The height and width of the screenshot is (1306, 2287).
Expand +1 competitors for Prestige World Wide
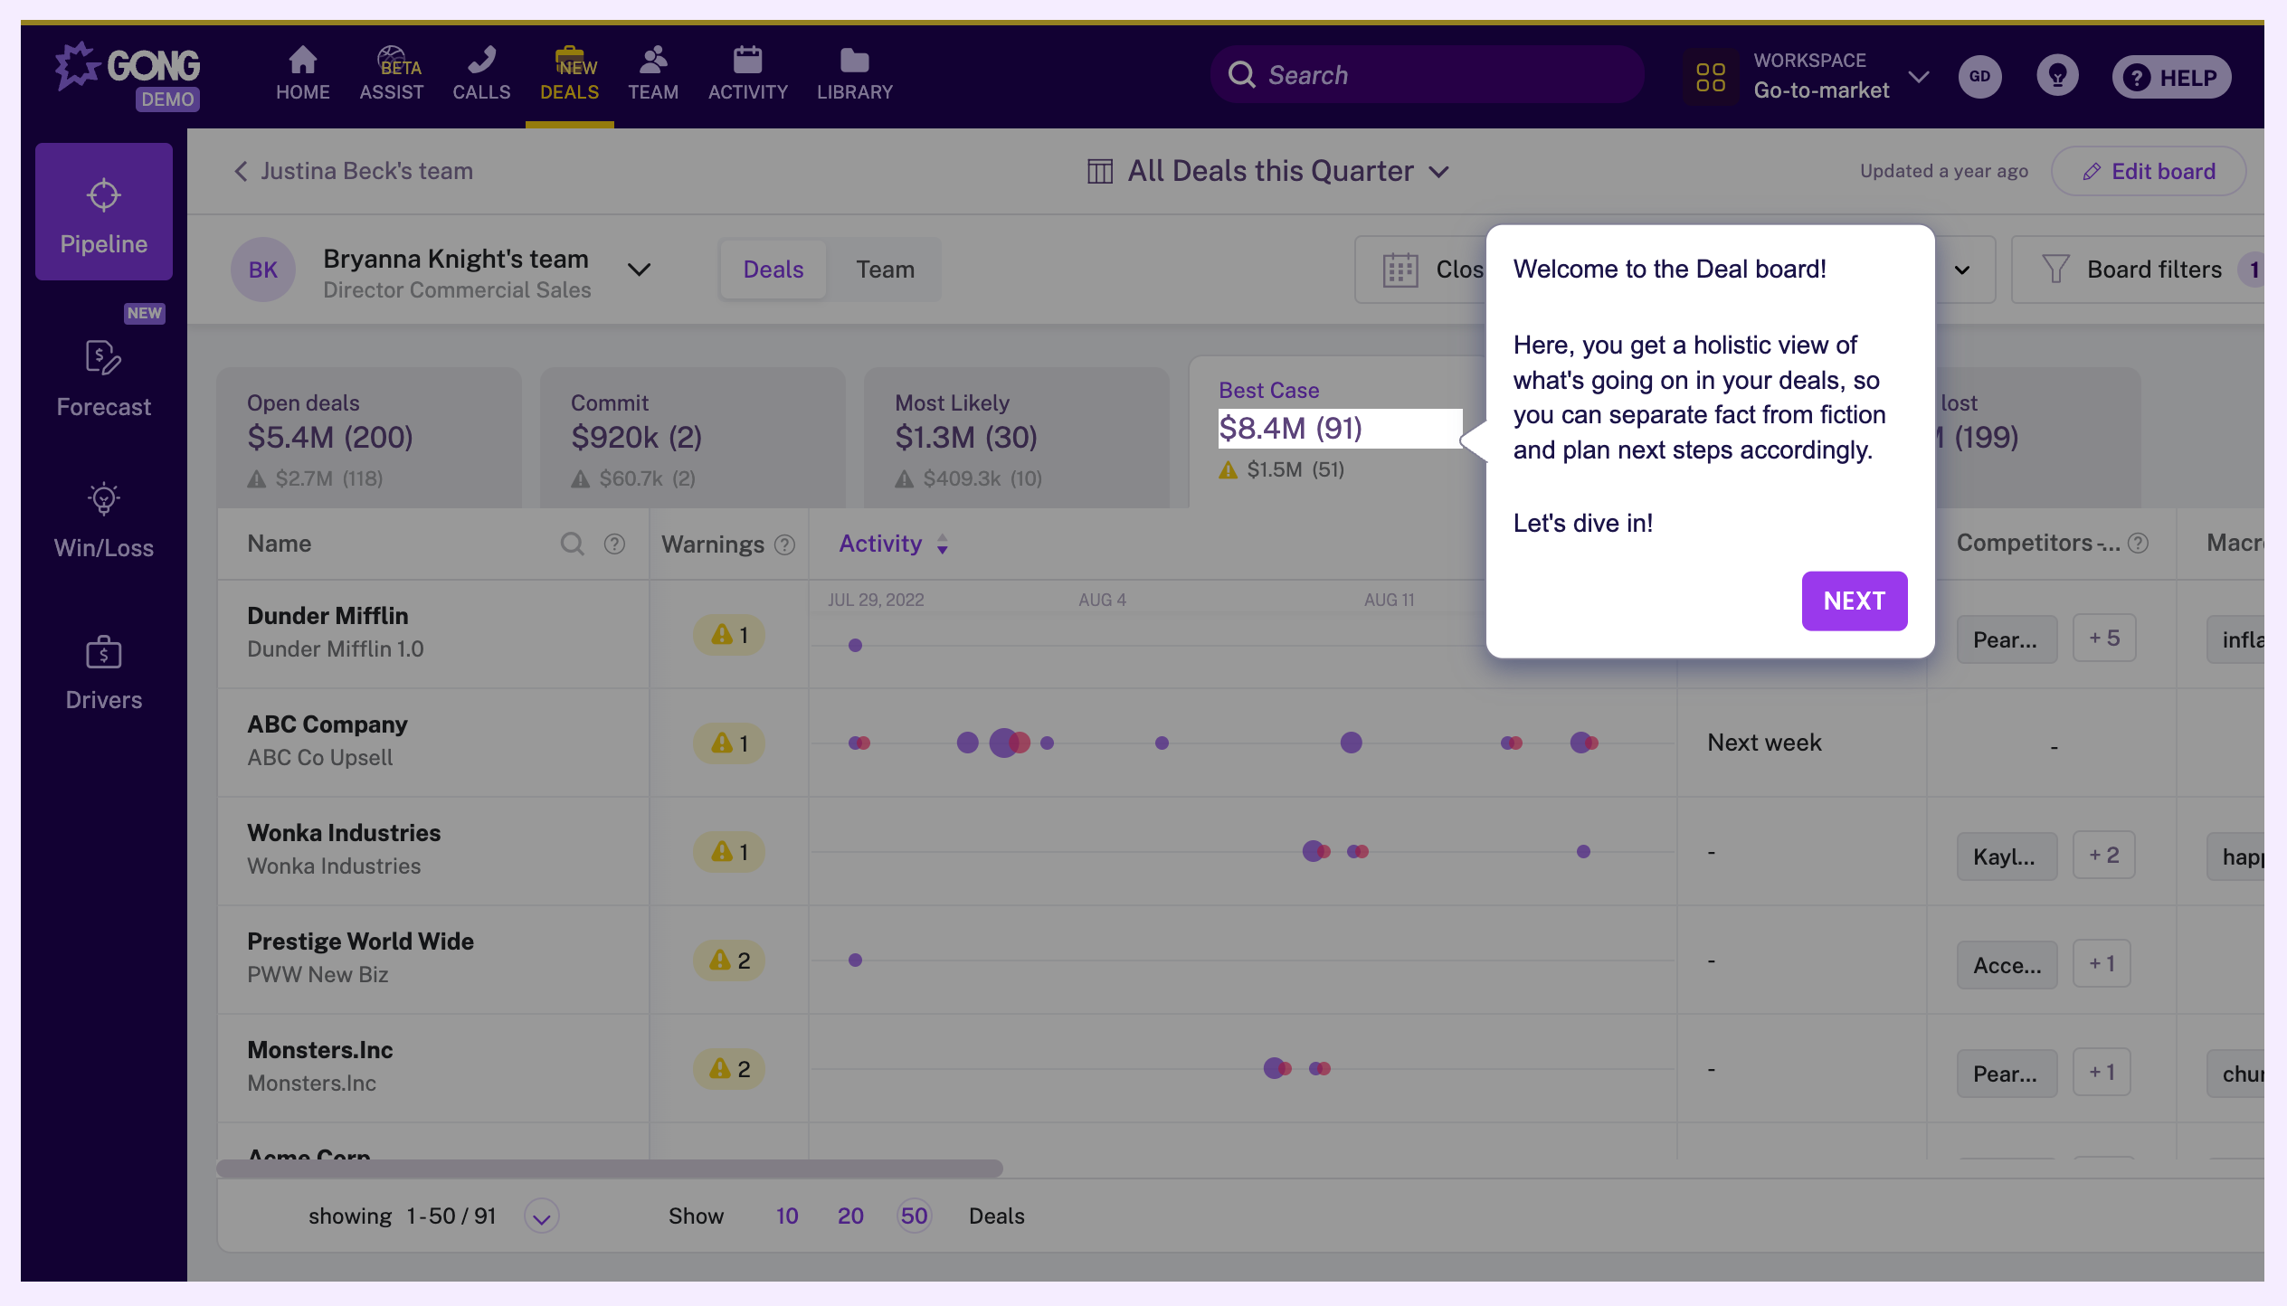click(2101, 964)
